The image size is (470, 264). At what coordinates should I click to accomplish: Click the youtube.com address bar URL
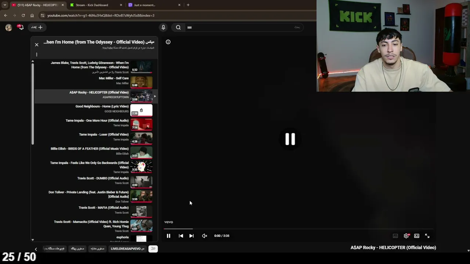pos(101,15)
